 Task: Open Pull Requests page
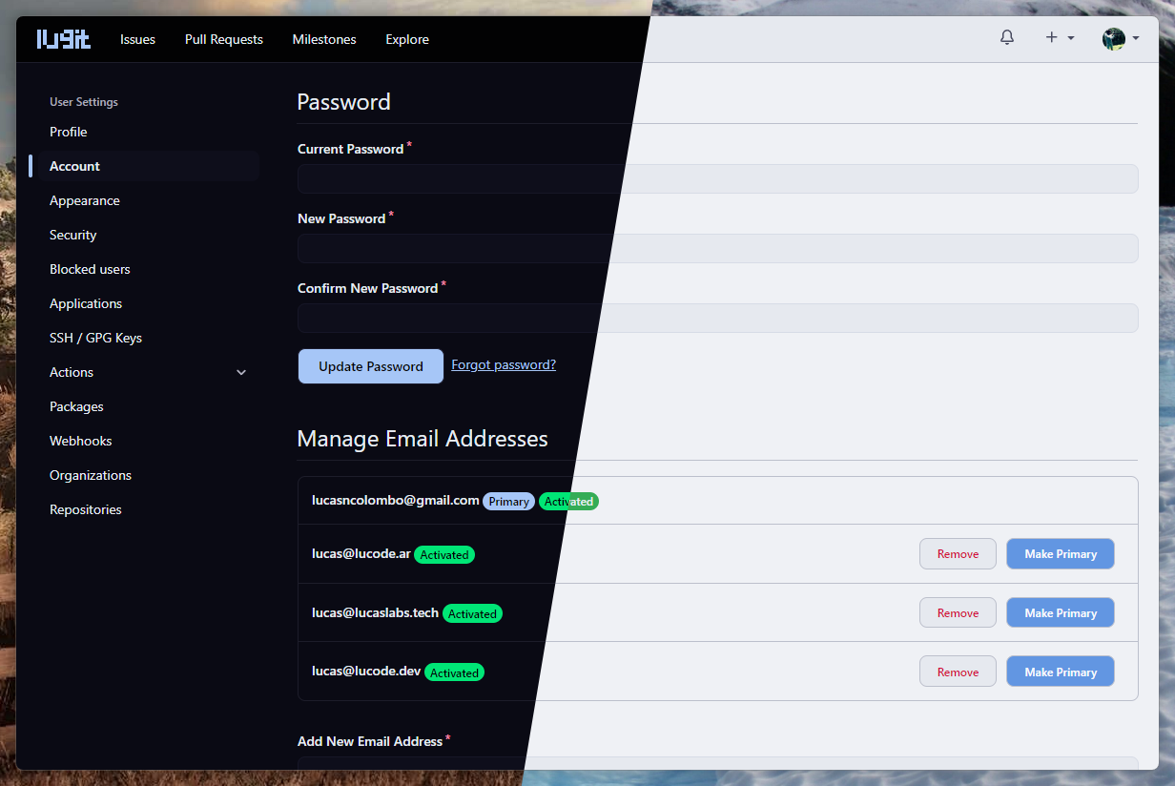coord(224,39)
